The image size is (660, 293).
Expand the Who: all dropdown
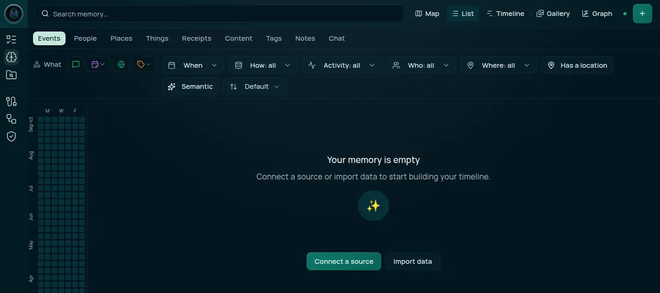[x=421, y=65]
